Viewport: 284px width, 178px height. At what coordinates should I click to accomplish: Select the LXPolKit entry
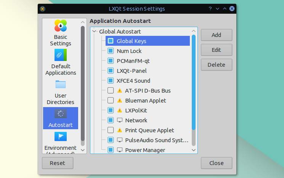pos(136,110)
